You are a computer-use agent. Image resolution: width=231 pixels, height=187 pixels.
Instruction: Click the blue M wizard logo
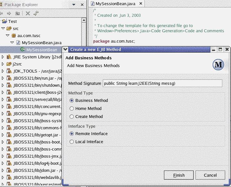[x=218, y=64]
